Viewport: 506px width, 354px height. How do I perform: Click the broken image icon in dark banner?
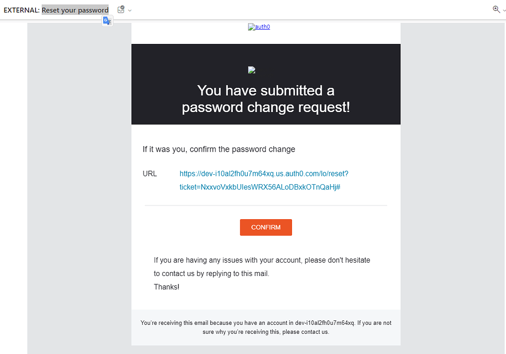pyautogui.click(x=252, y=70)
